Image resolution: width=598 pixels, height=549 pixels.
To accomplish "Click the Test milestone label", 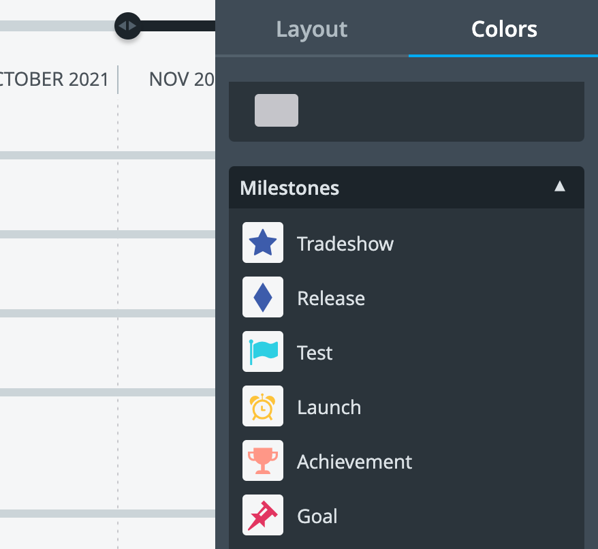I will (315, 353).
